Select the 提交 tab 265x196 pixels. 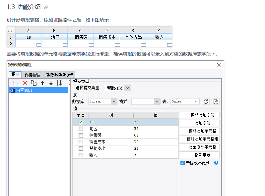point(15,75)
